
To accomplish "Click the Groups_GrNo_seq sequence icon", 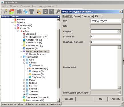I will (27, 54).
